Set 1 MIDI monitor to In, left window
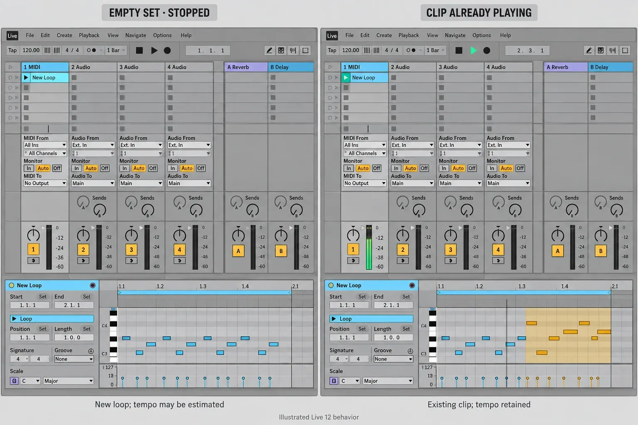Screen dimensions: 638x425 [x=29, y=168]
